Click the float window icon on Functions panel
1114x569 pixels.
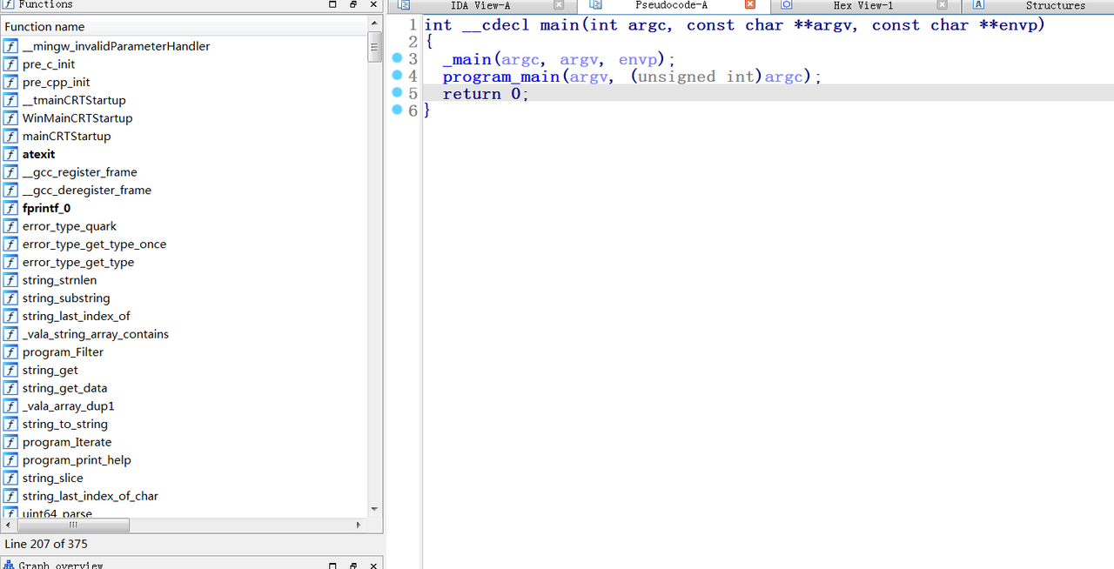[352, 5]
